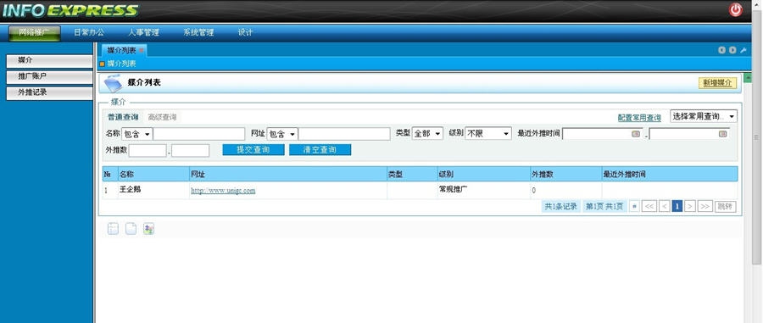Image resolution: width=763 pixels, height=323 pixels.
Task: Close the 媒介列表 tab with its x
Action: click(x=141, y=50)
